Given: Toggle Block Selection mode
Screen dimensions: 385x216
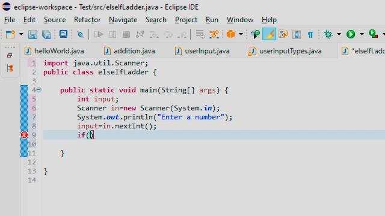Looking at the screenshot, I should click(x=297, y=34).
